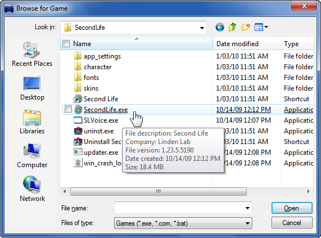Click the horizontal scrollbar thumb

pos(159,192)
